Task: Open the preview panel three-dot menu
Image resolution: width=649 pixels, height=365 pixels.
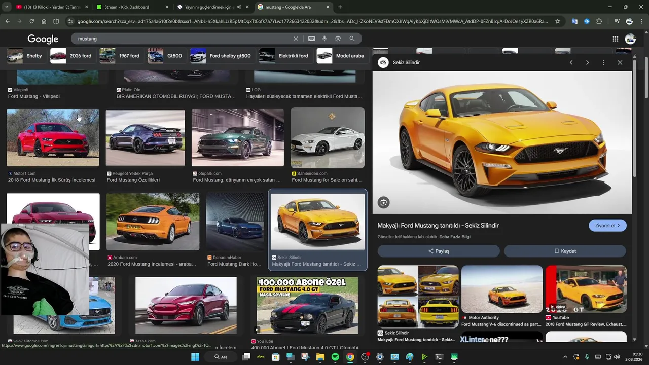Action: point(603,63)
